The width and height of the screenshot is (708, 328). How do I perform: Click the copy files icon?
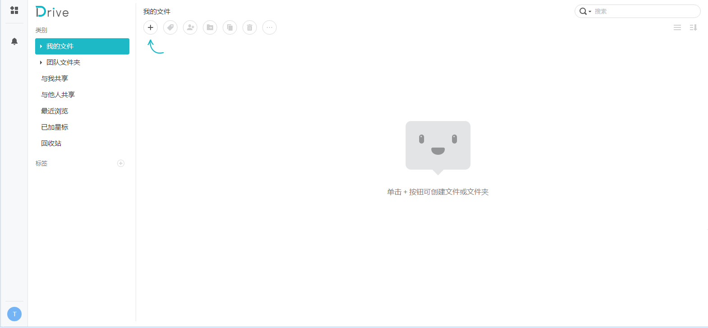[x=230, y=27]
